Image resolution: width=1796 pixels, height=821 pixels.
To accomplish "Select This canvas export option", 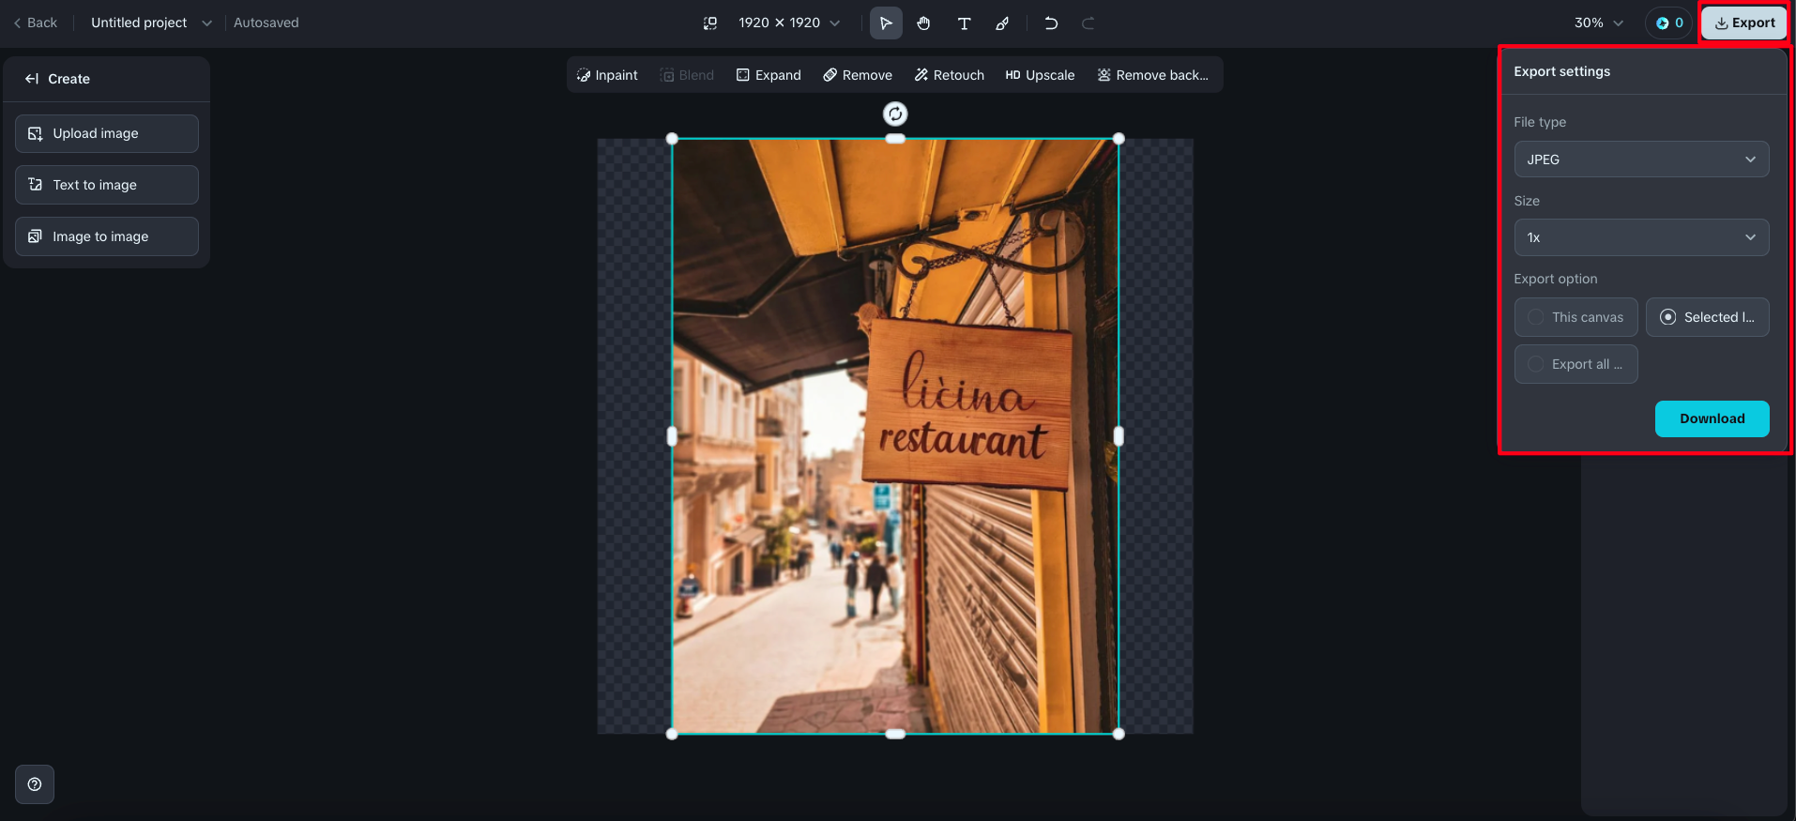I will [x=1576, y=317].
